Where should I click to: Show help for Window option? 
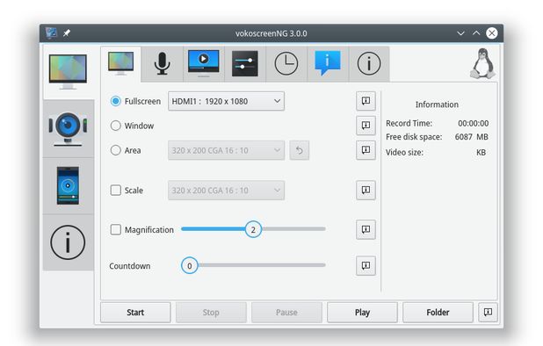(366, 126)
